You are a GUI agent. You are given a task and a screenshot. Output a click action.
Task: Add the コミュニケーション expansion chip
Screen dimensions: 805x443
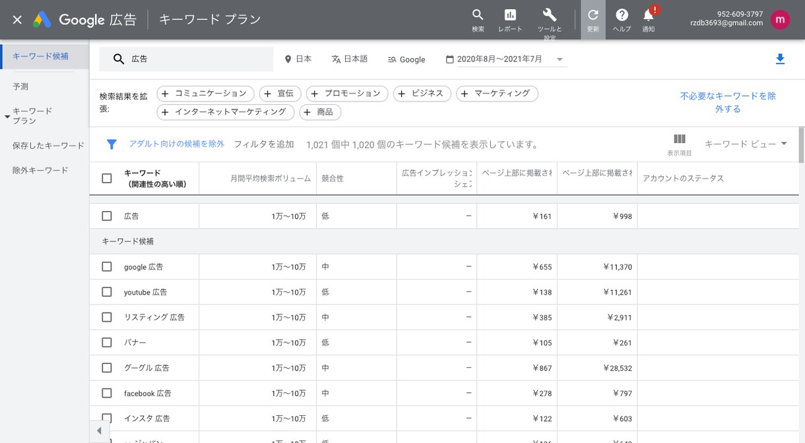pos(205,94)
